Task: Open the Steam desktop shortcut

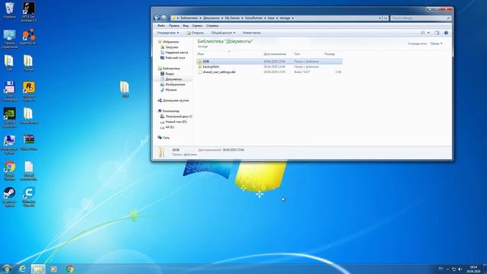Action: [9, 197]
